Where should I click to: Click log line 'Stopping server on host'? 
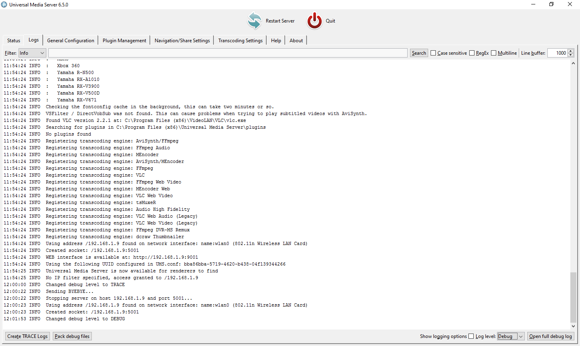[119, 298]
